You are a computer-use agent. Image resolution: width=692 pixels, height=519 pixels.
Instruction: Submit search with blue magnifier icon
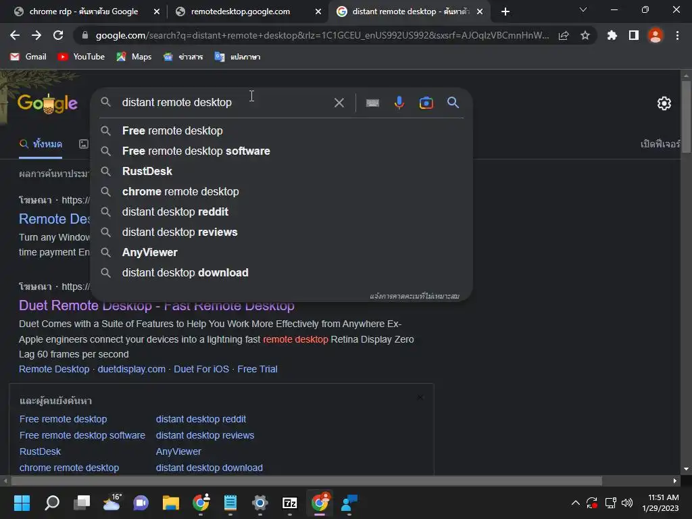point(453,103)
